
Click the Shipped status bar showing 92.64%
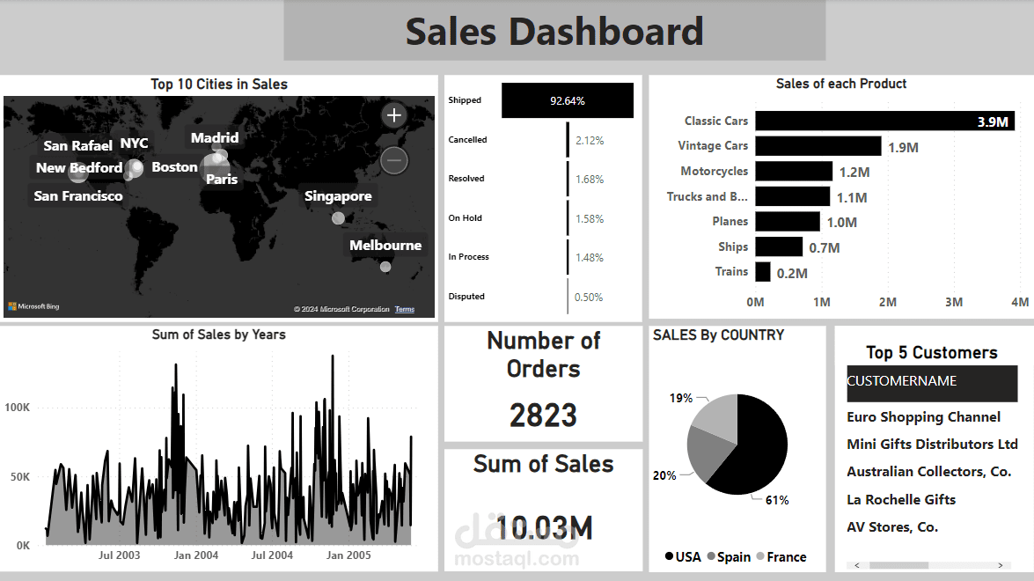pos(567,100)
